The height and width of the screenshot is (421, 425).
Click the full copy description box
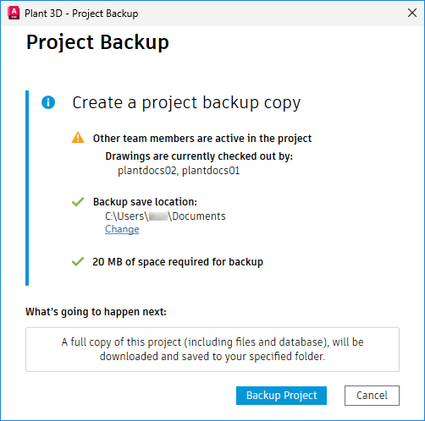point(212,349)
